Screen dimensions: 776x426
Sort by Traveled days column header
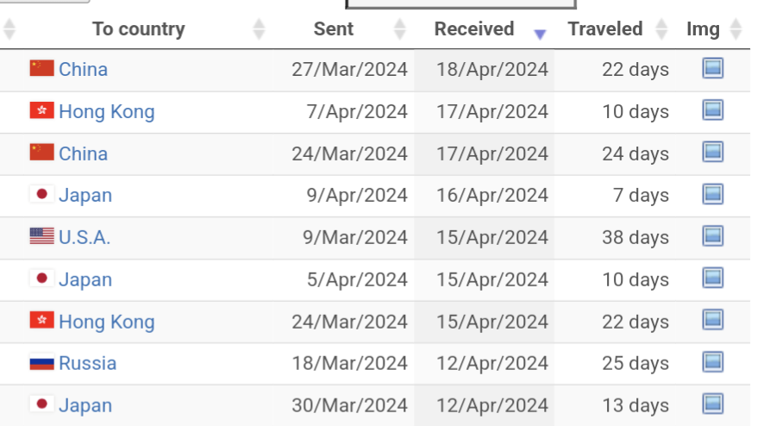605,29
